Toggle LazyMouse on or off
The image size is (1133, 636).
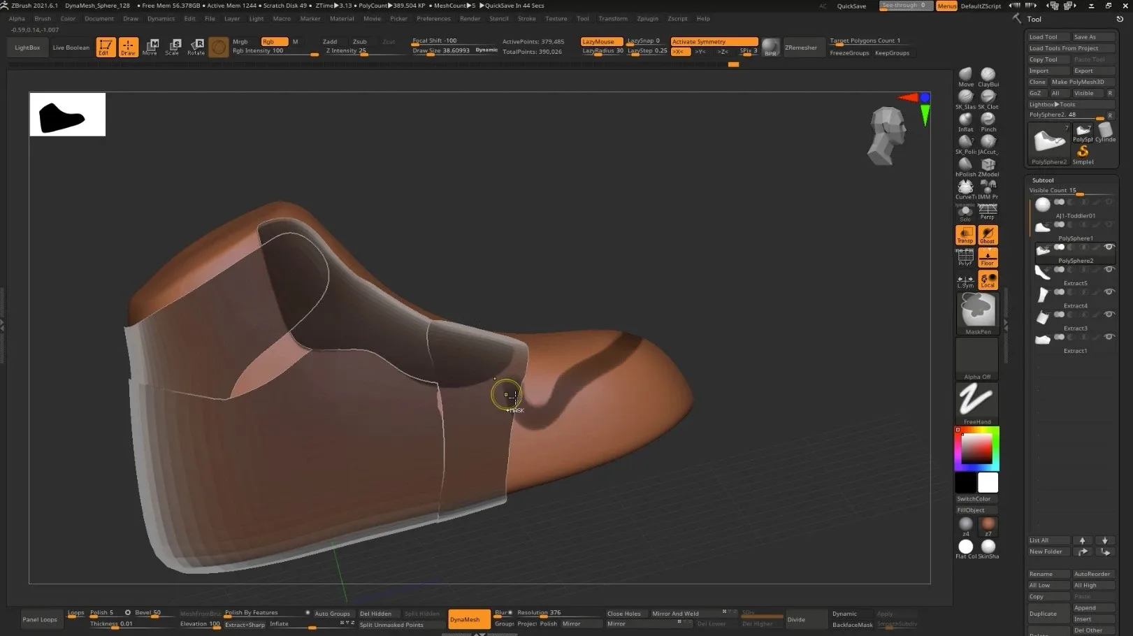point(602,41)
